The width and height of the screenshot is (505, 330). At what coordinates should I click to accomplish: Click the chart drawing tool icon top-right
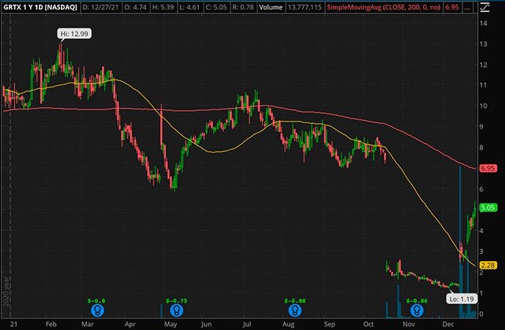[484, 7]
